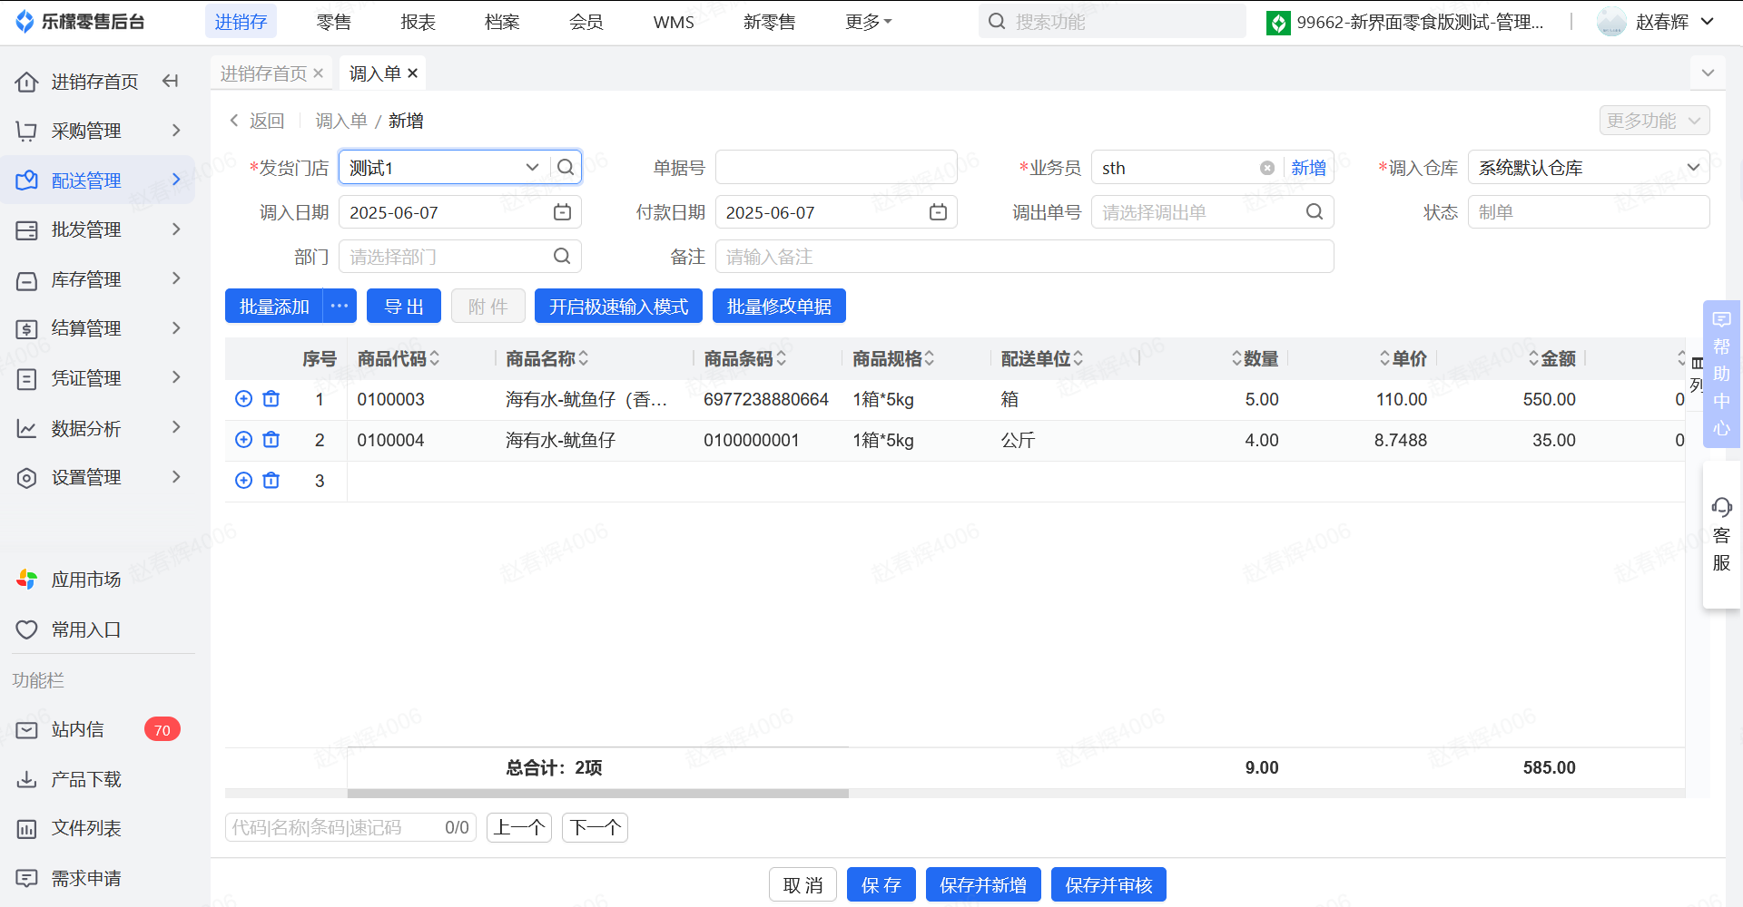The height and width of the screenshot is (907, 1743).
Task: Open 常用入口 heart icon
Action: pyautogui.click(x=26, y=629)
